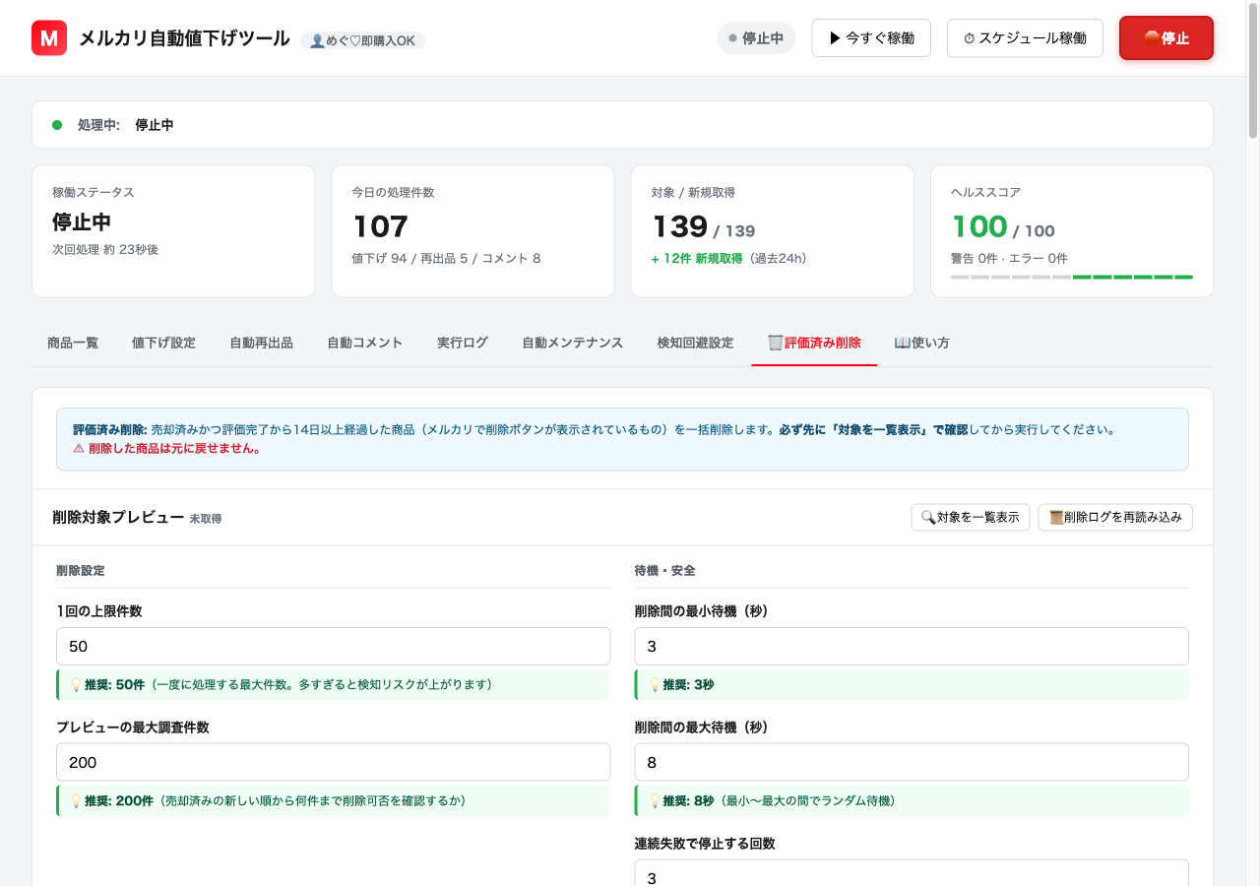Screen dimensions: 1260x886
Task: Open the 値下げ設定 tab
Action: click(x=163, y=343)
